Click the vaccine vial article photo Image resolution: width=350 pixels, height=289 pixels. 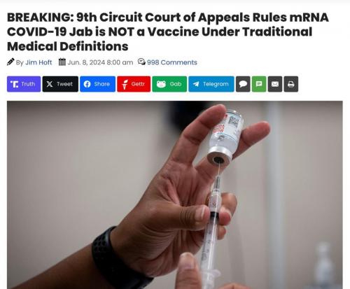click(x=175, y=195)
